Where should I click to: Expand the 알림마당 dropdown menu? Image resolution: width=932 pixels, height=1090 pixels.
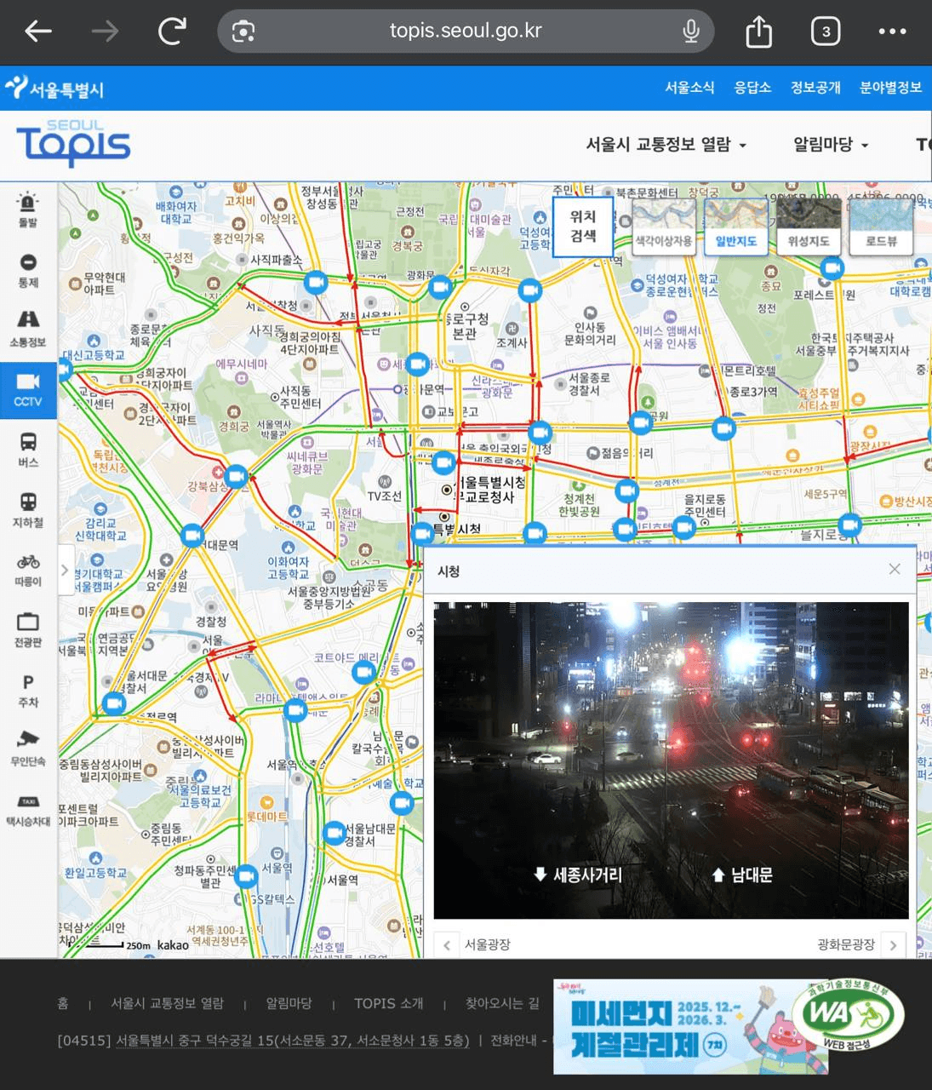(831, 145)
